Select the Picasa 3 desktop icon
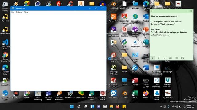The image size is (197, 110). pyautogui.click(x=27, y=95)
